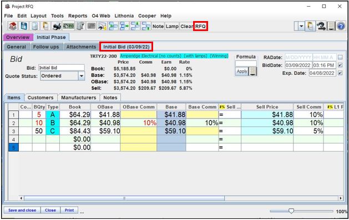Click the blue-box tree icon with down green arrow

pyautogui.click(x=146, y=26)
